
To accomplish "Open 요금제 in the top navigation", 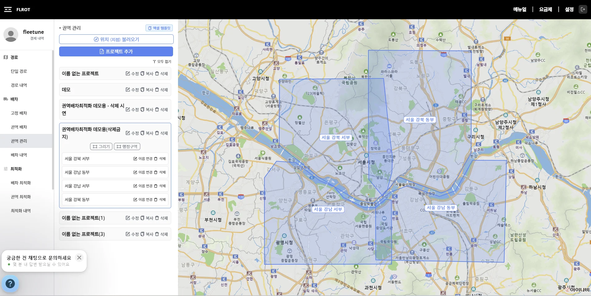I will [545, 10].
